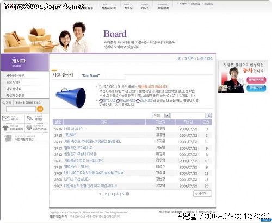Go to page 2 of the board
Image resolution: width=272 pixels, height=223 pixels.
pos(106,194)
